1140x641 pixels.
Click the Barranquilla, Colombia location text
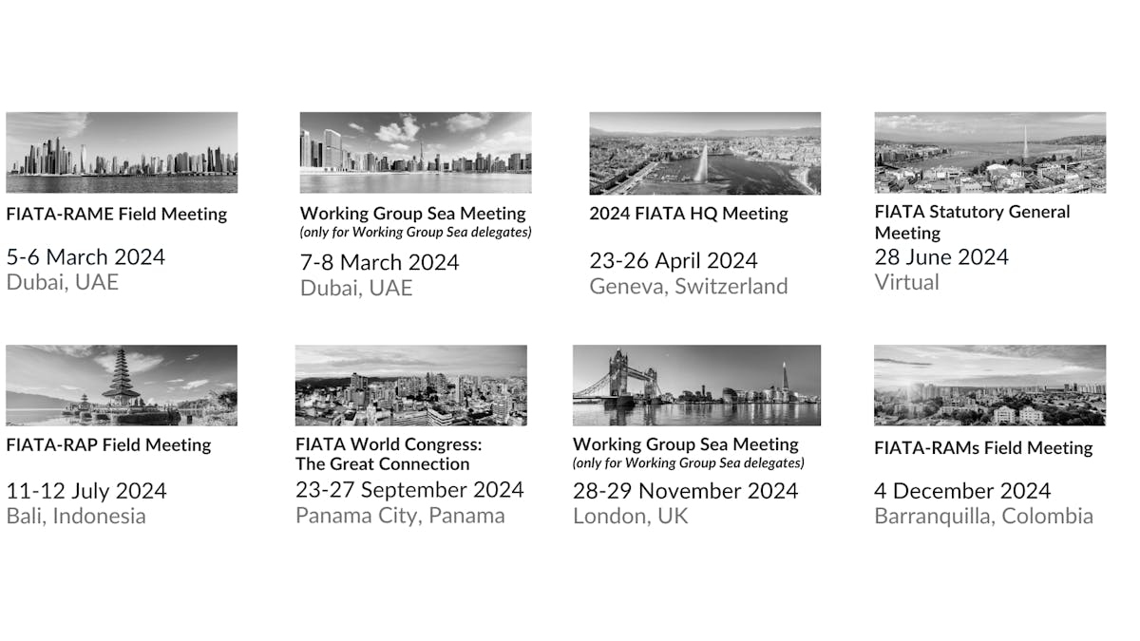[983, 516]
